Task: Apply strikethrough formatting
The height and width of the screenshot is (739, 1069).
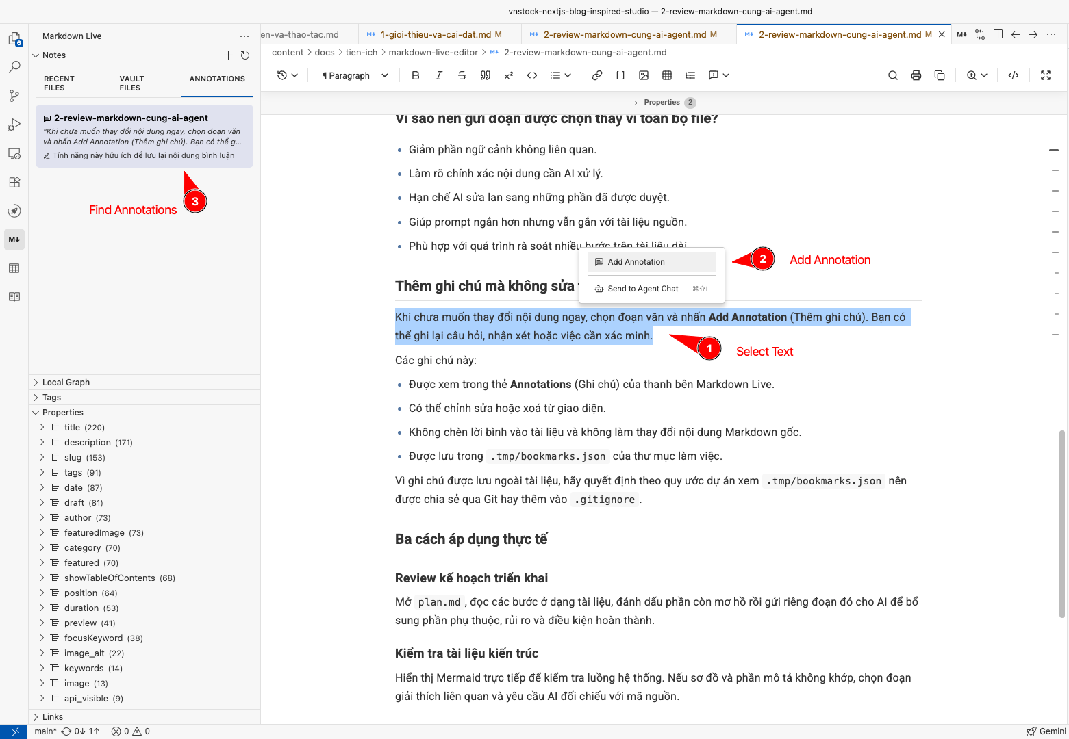Action: point(462,75)
